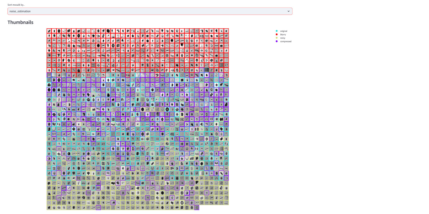
Task: Toggle the "noisy" legend entry
Action: pyautogui.click(x=281, y=38)
